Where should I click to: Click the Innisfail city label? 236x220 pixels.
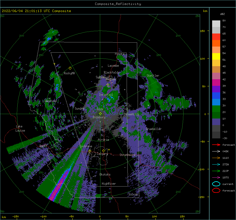(x=106, y=95)
